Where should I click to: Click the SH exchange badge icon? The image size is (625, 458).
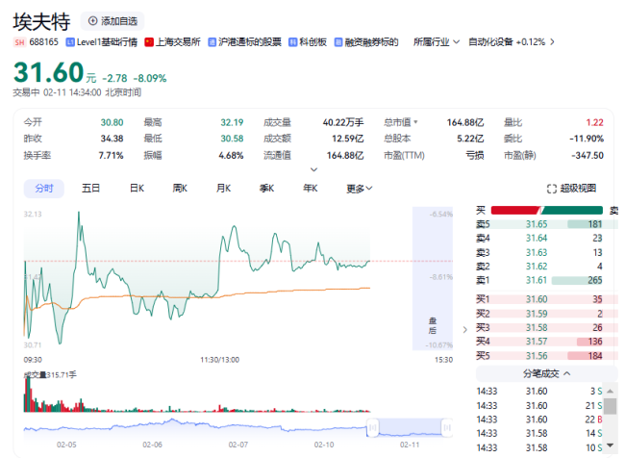coord(19,42)
